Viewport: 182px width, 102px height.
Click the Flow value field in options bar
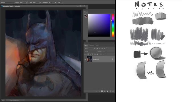pos(34,3)
